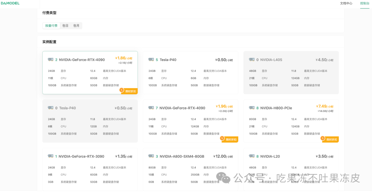Select NVIDIA-L20 instance title
The height and width of the screenshot is (193, 372).
(x=270, y=157)
